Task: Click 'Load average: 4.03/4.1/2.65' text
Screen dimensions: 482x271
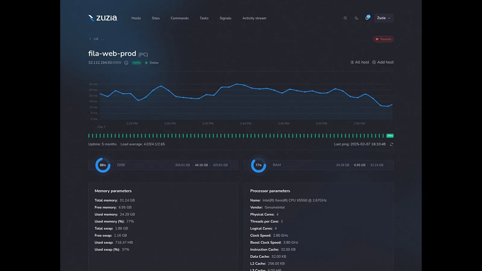Action: coord(143,144)
